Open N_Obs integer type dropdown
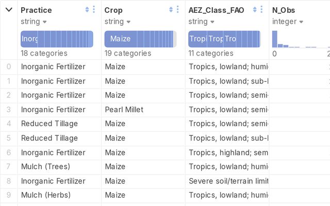Image resolution: width=330 pixels, height=206 pixels. click(x=288, y=22)
